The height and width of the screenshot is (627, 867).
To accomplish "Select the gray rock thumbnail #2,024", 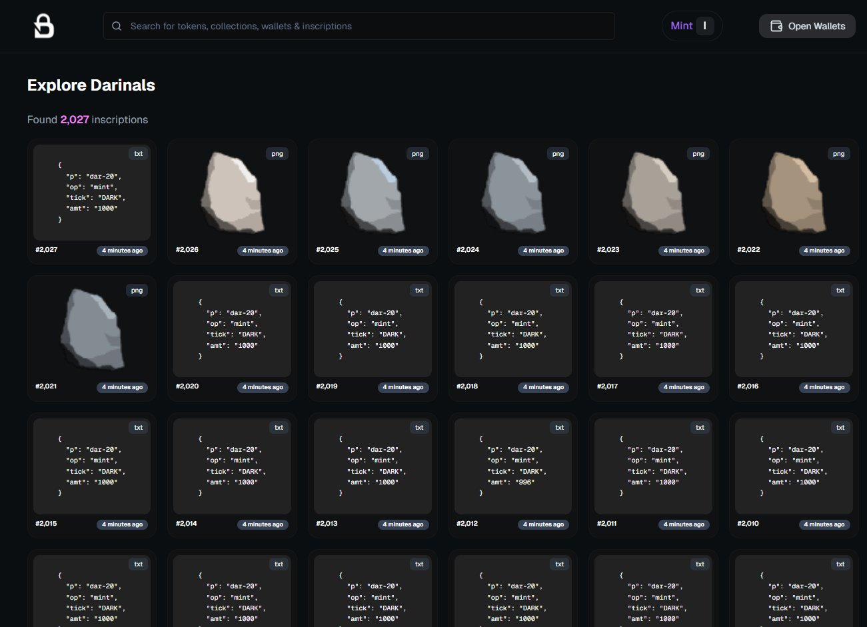I will pyautogui.click(x=511, y=192).
